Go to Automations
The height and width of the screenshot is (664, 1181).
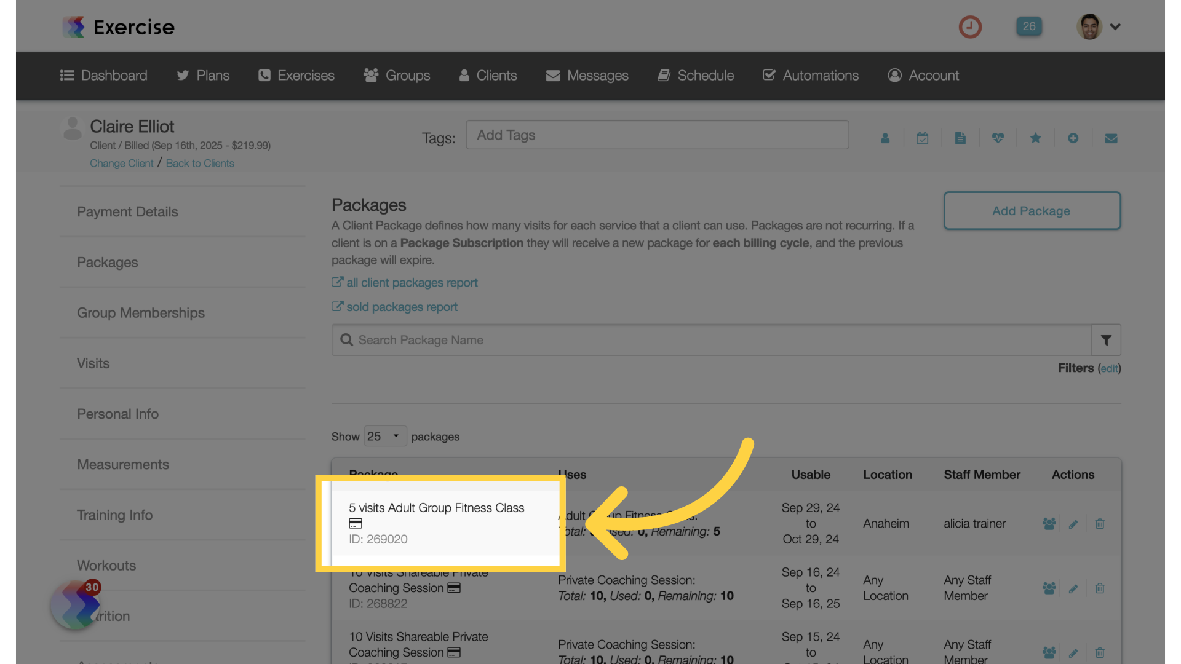[x=811, y=76]
